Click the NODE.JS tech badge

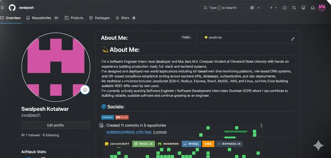[144, 144]
